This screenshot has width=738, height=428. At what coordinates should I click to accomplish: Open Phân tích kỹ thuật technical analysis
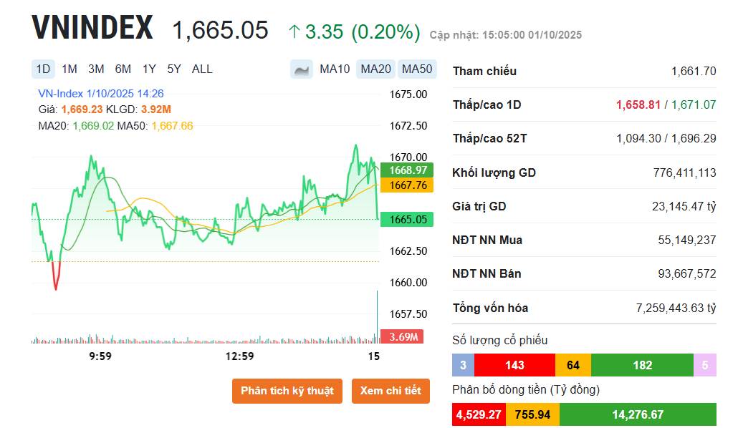(x=287, y=391)
